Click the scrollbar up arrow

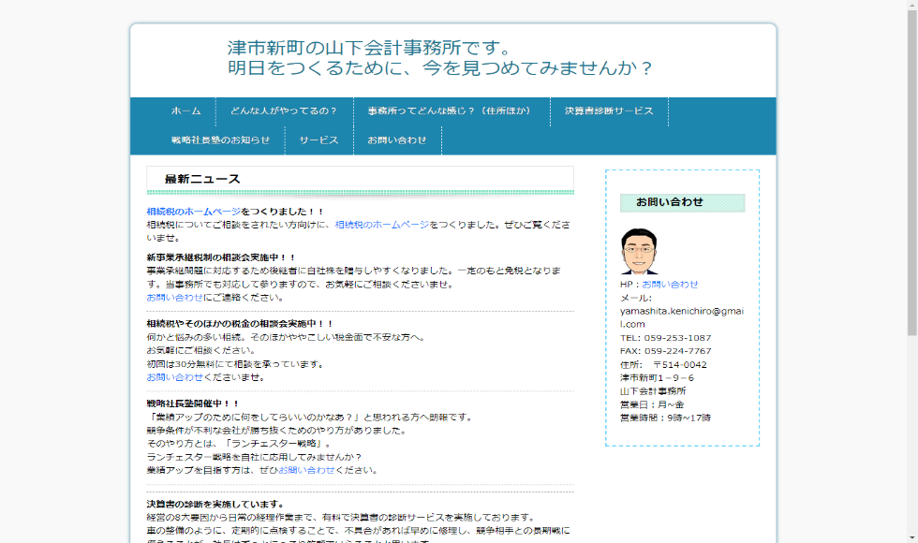(x=911, y=7)
